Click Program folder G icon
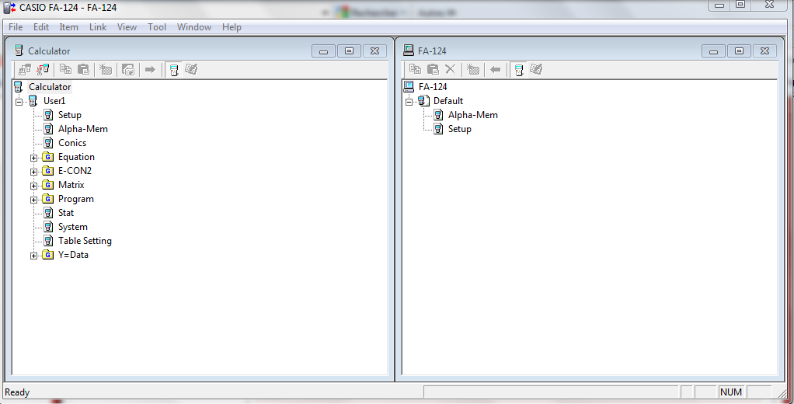This screenshot has width=794, height=404. (47, 199)
